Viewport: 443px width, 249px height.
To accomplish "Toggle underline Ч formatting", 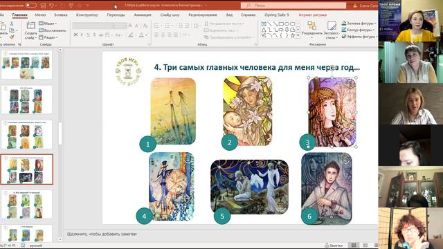I will point(88,35).
